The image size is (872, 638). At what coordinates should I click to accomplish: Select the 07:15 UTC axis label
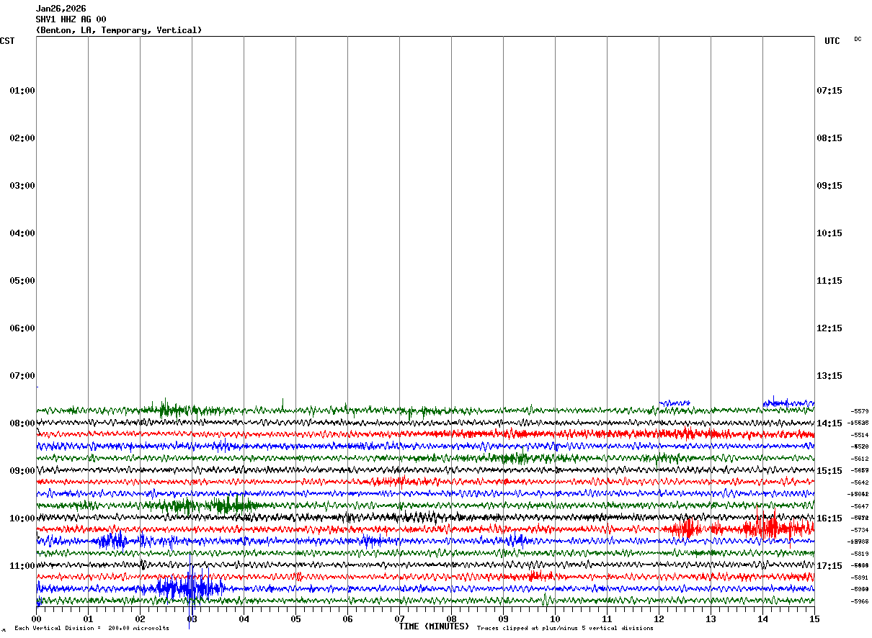pyautogui.click(x=829, y=91)
